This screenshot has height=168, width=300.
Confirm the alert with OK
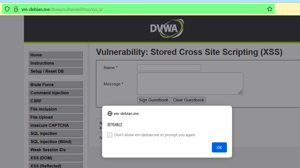point(219,147)
